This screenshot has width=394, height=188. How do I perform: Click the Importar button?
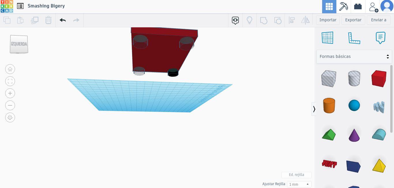328,20
